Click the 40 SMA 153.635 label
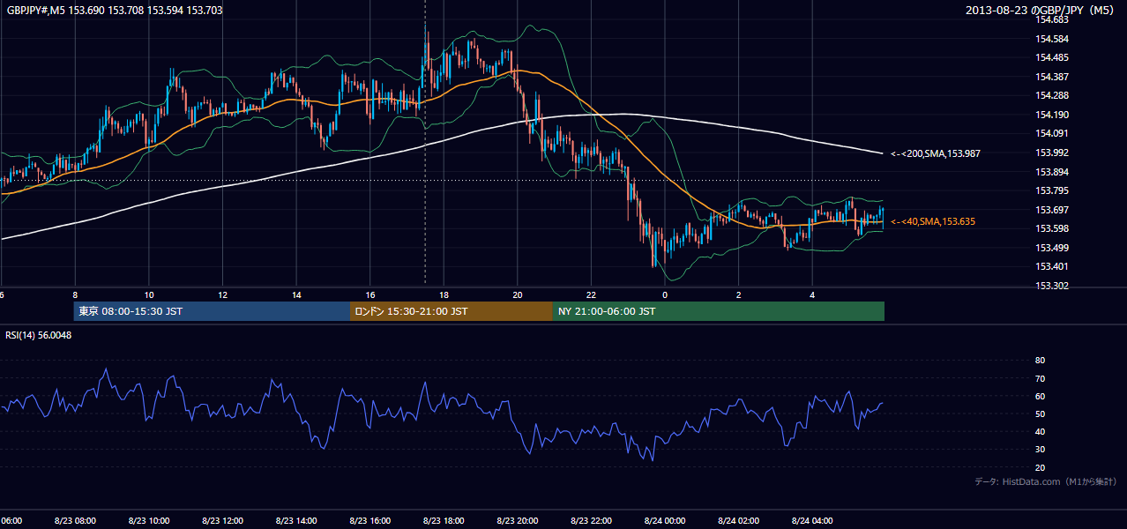The image size is (1127, 529). (933, 221)
